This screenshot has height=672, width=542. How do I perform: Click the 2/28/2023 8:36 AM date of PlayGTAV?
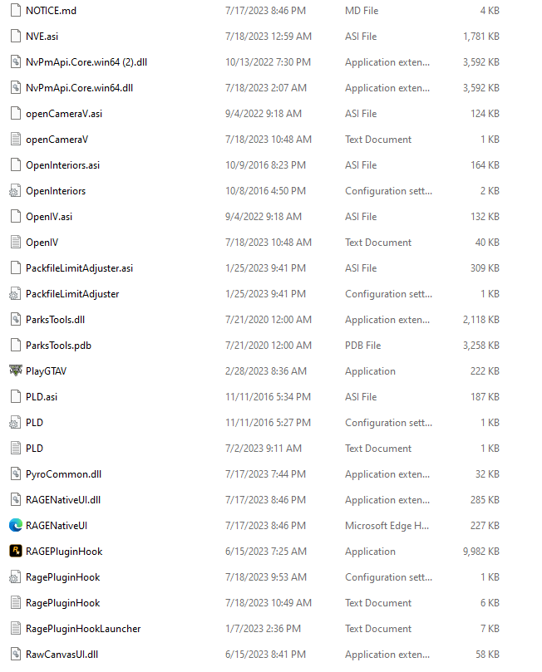click(266, 371)
